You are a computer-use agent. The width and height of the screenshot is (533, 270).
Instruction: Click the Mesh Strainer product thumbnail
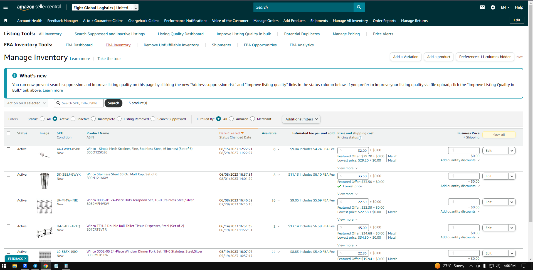point(45,155)
